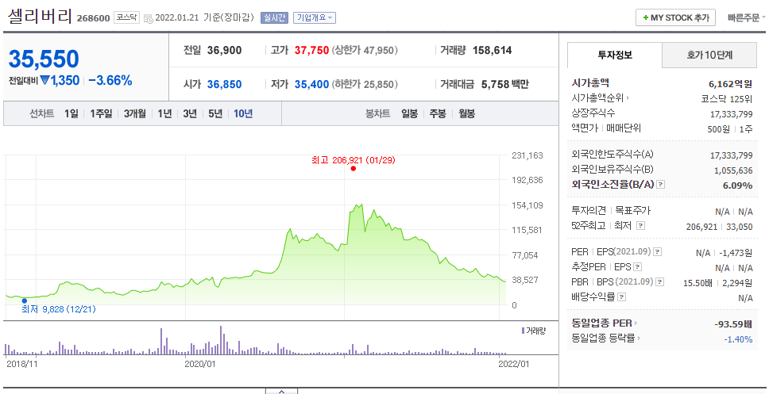Click help icon next to PER EPS(2021.09)
The height and width of the screenshot is (394, 769).
[658, 251]
